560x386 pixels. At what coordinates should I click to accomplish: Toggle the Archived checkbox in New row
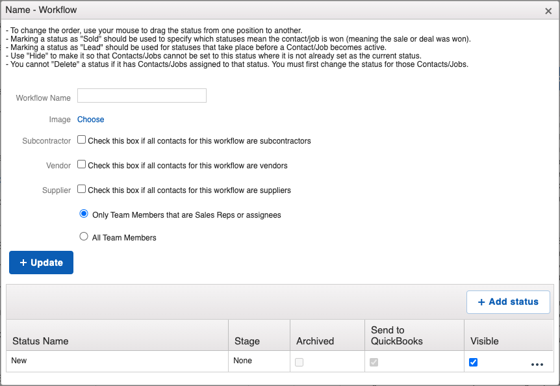point(299,363)
